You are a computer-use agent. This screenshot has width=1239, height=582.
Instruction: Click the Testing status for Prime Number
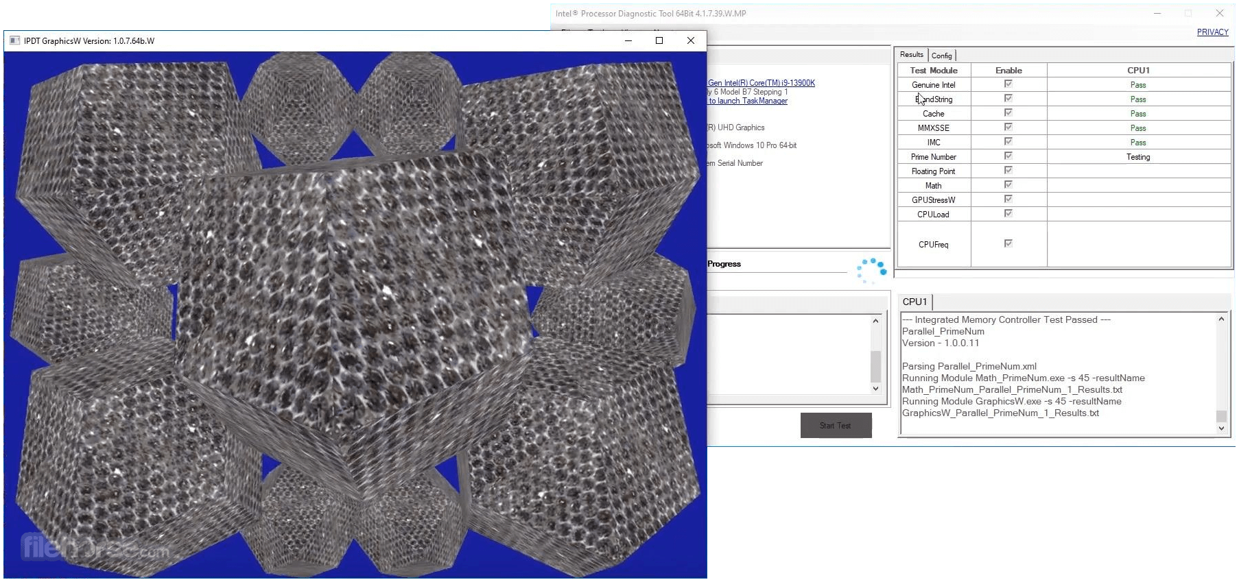click(x=1138, y=157)
